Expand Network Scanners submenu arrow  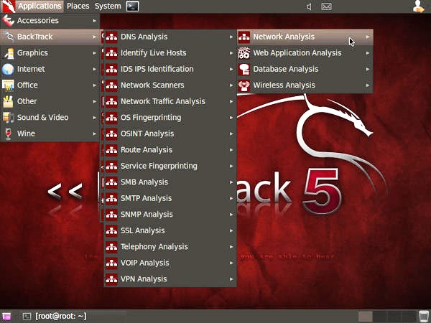coord(231,85)
